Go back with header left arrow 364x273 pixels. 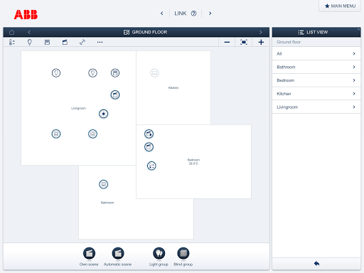pyautogui.click(x=29, y=32)
